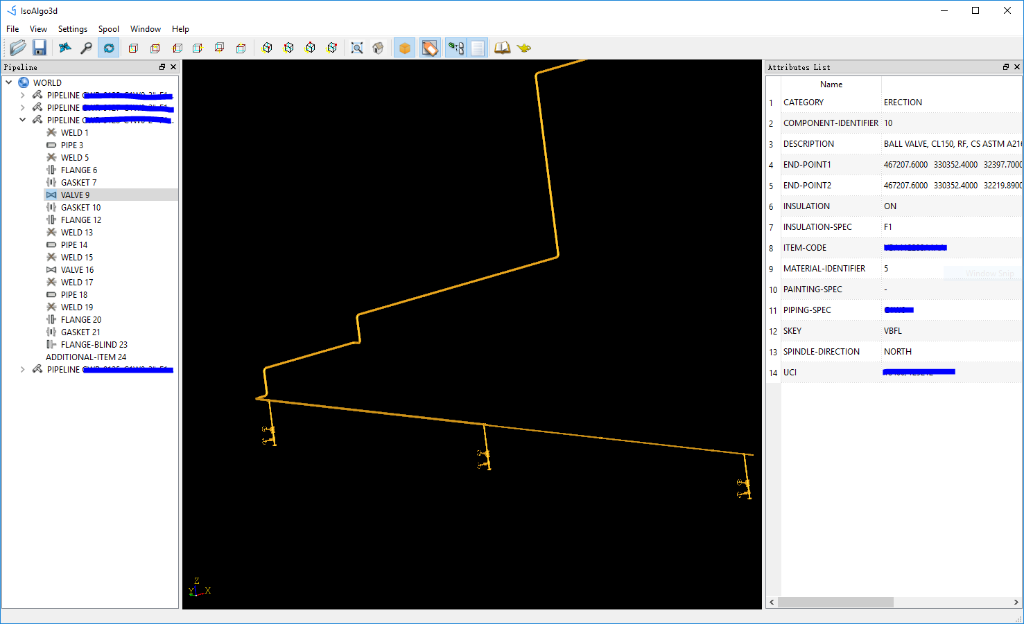Select VALVE 16 in the pipeline tree
This screenshot has height=624, width=1024.
click(77, 269)
